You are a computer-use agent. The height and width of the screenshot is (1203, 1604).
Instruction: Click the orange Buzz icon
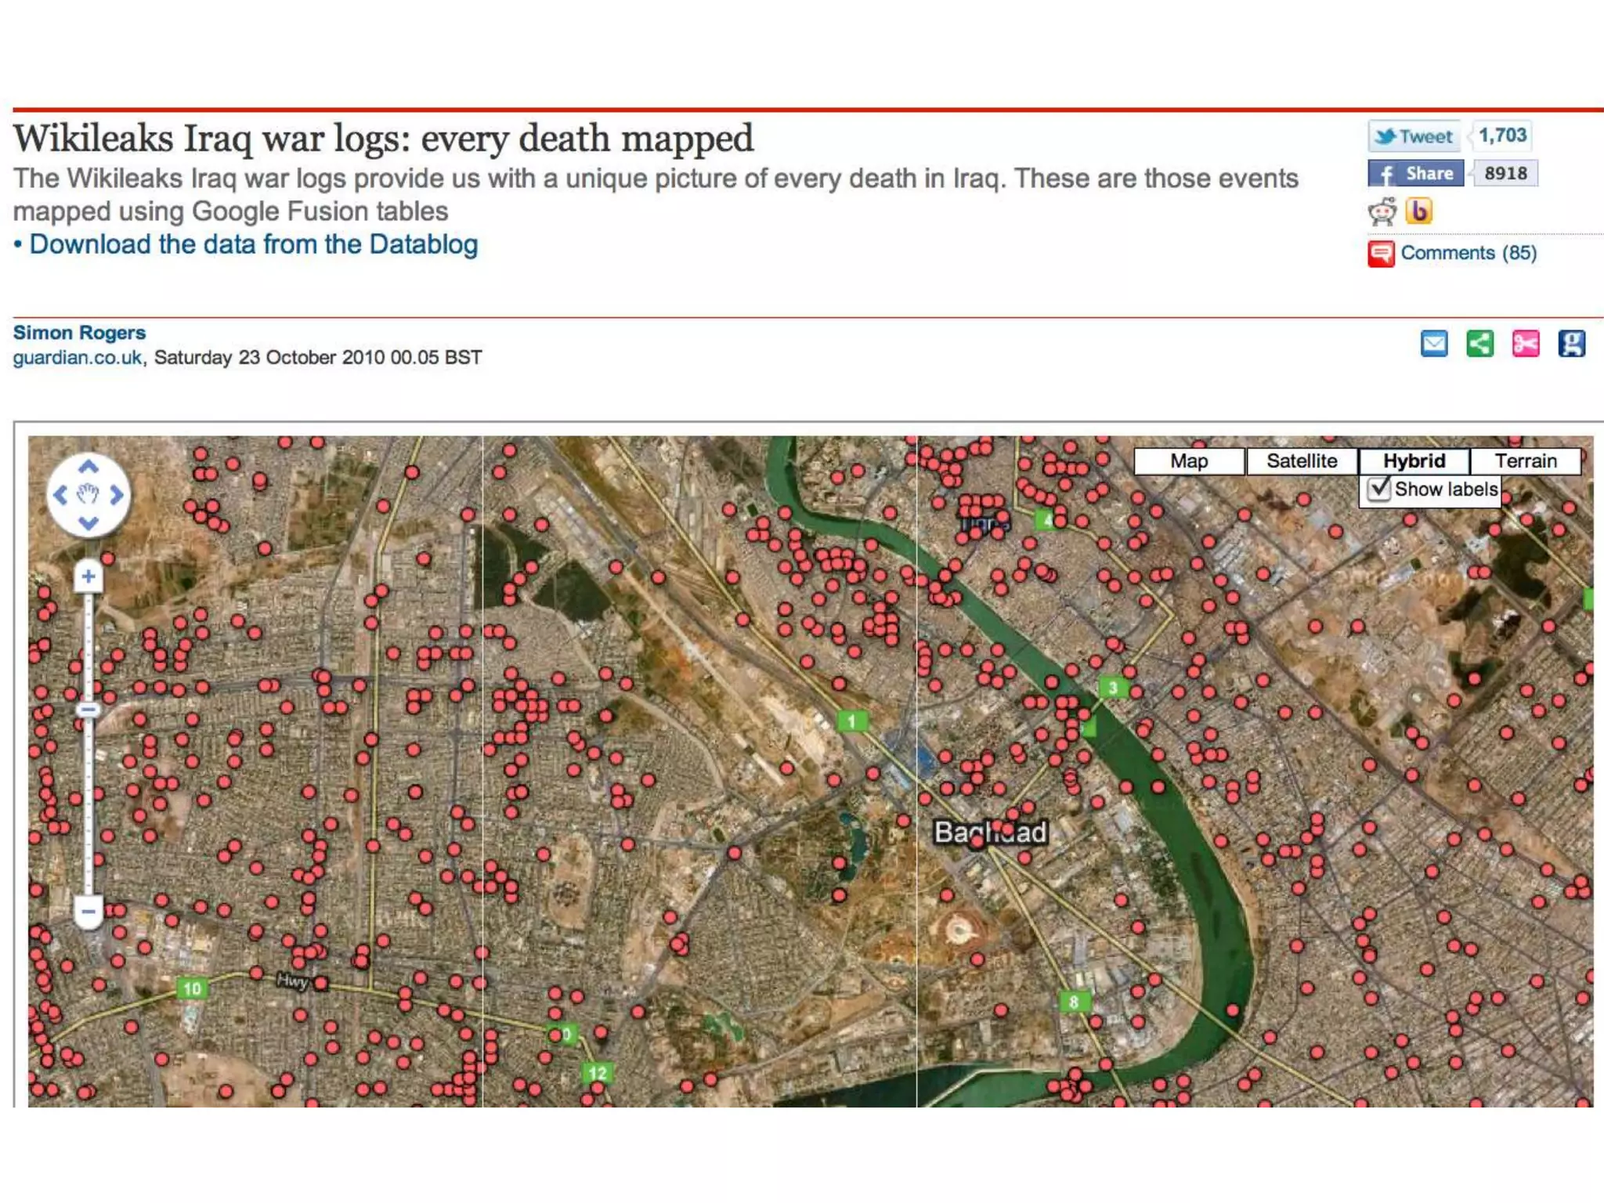pyautogui.click(x=1418, y=211)
